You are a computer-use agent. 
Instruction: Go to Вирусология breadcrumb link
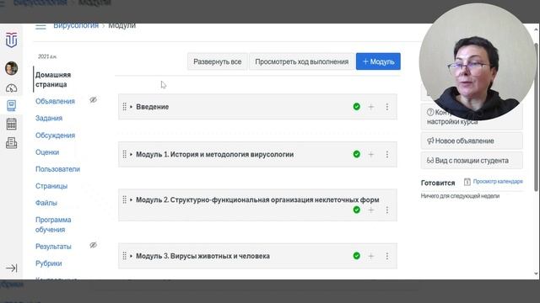tap(76, 26)
